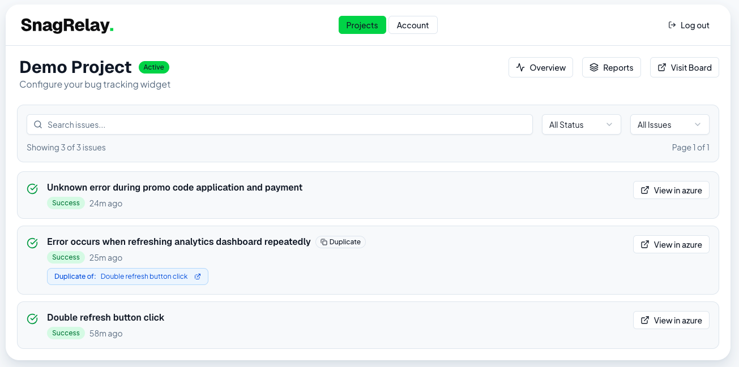Click Success badge on promo code issue
Viewport: 739px width, 367px height.
click(x=66, y=203)
